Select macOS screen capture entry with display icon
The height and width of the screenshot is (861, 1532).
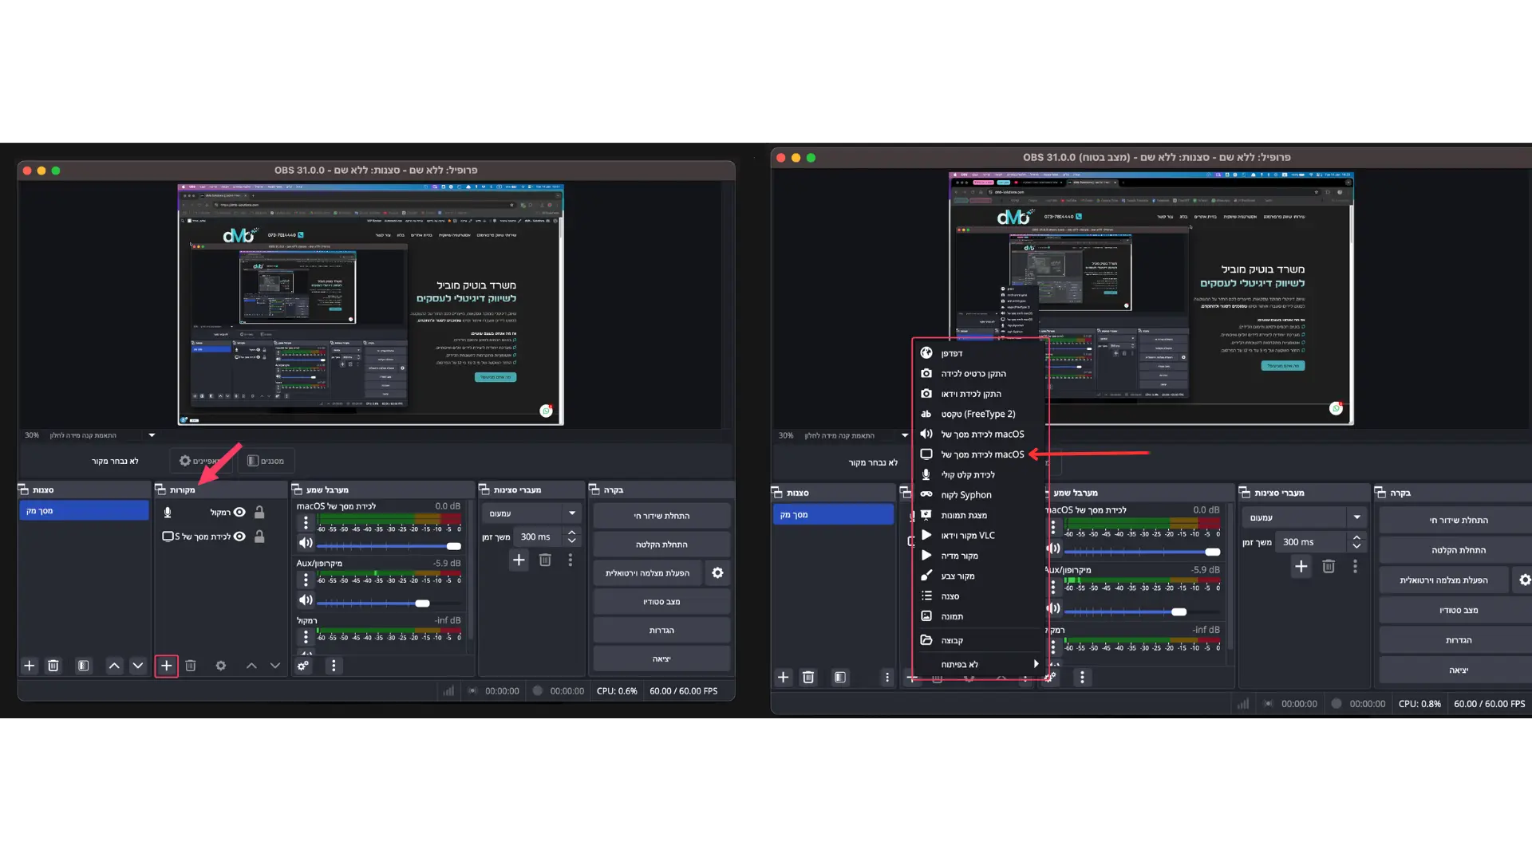(x=981, y=454)
